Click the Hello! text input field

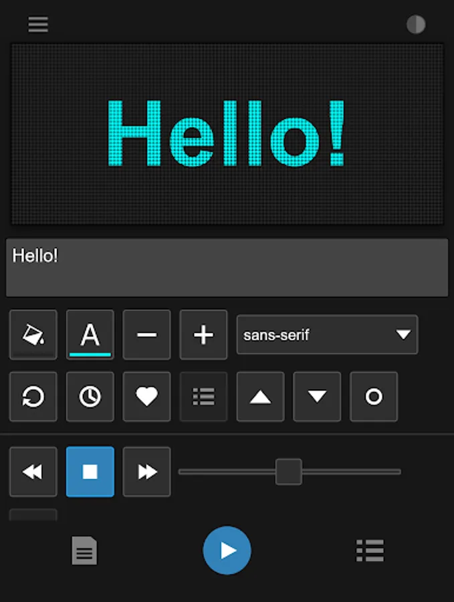tap(227, 267)
